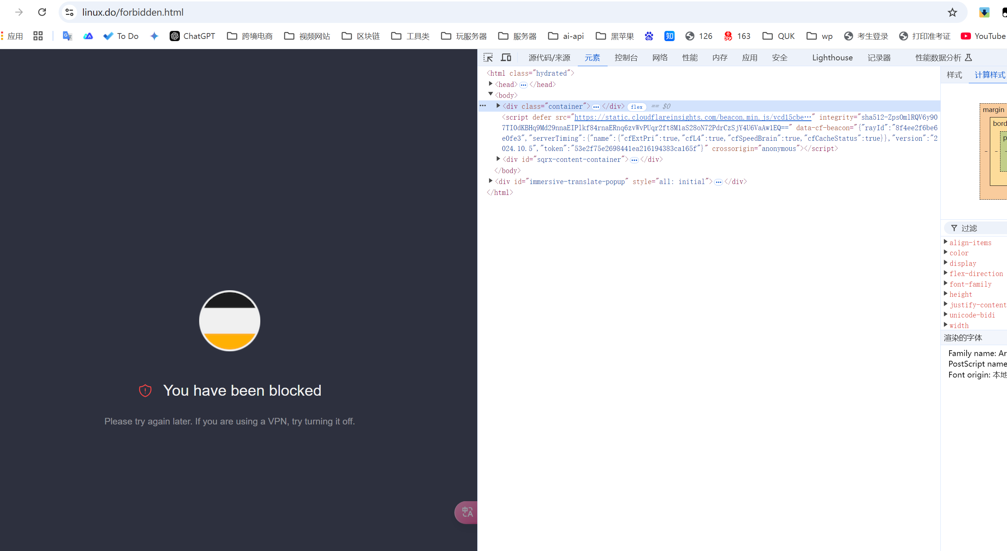This screenshot has height=551, width=1007.
Task: Switch to the 源代码/来源 DevTools tab
Action: (x=549, y=58)
